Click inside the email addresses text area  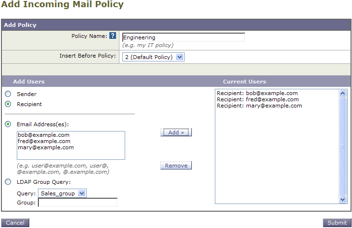click(x=71, y=145)
